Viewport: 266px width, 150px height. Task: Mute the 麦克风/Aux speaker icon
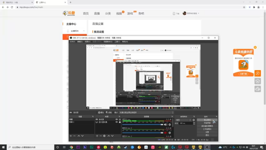pos(166,125)
